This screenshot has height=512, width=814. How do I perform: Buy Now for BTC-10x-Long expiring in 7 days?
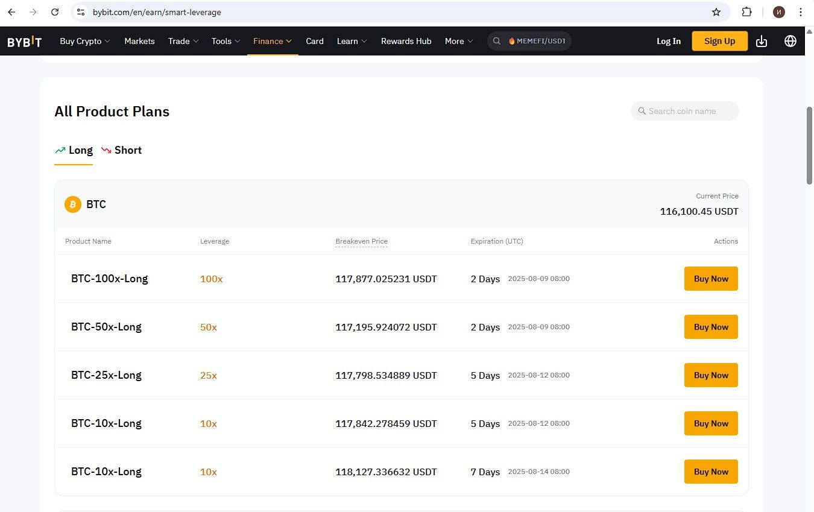tap(711, 472)
